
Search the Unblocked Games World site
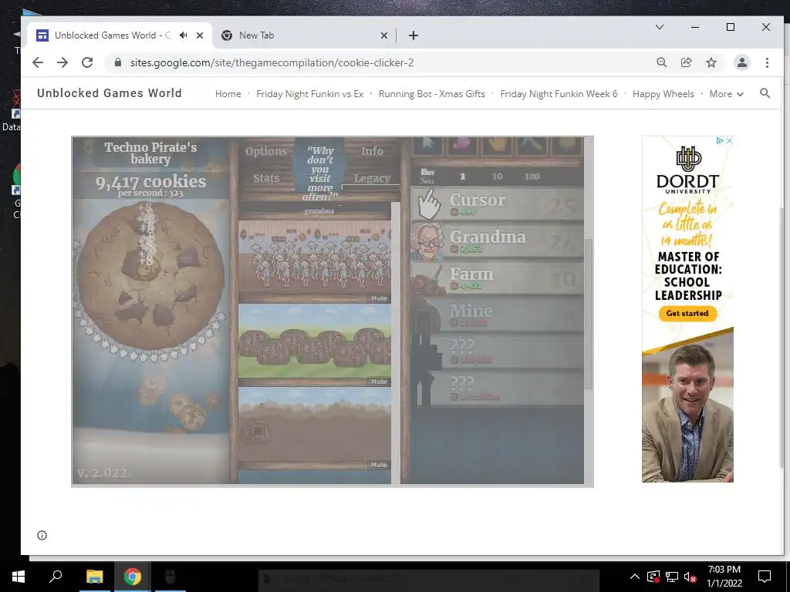click(765, 93)
